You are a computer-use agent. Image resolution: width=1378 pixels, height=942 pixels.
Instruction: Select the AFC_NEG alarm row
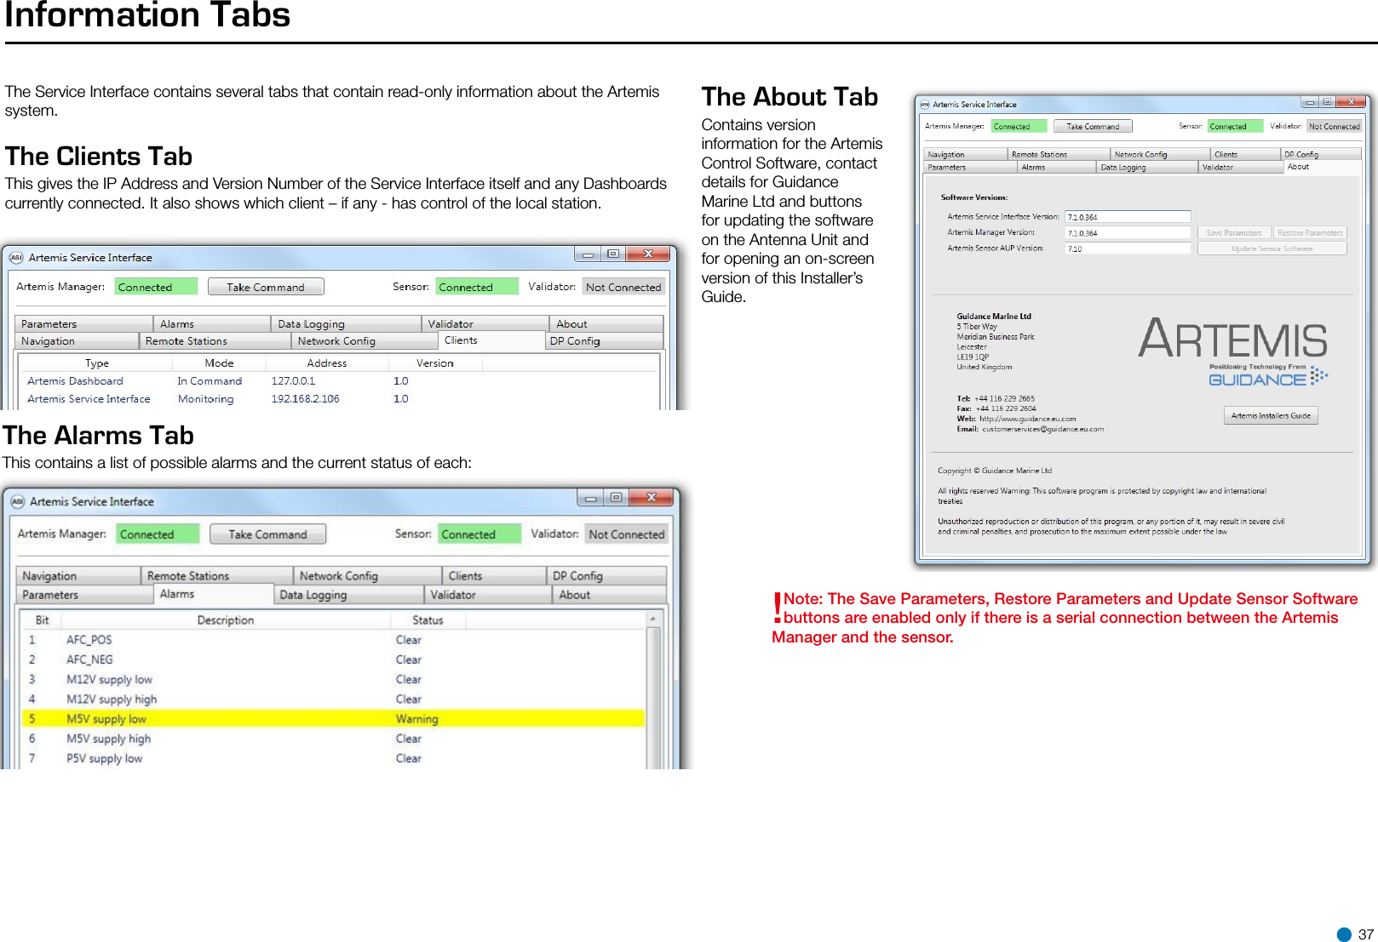click(x=333, y=659)
